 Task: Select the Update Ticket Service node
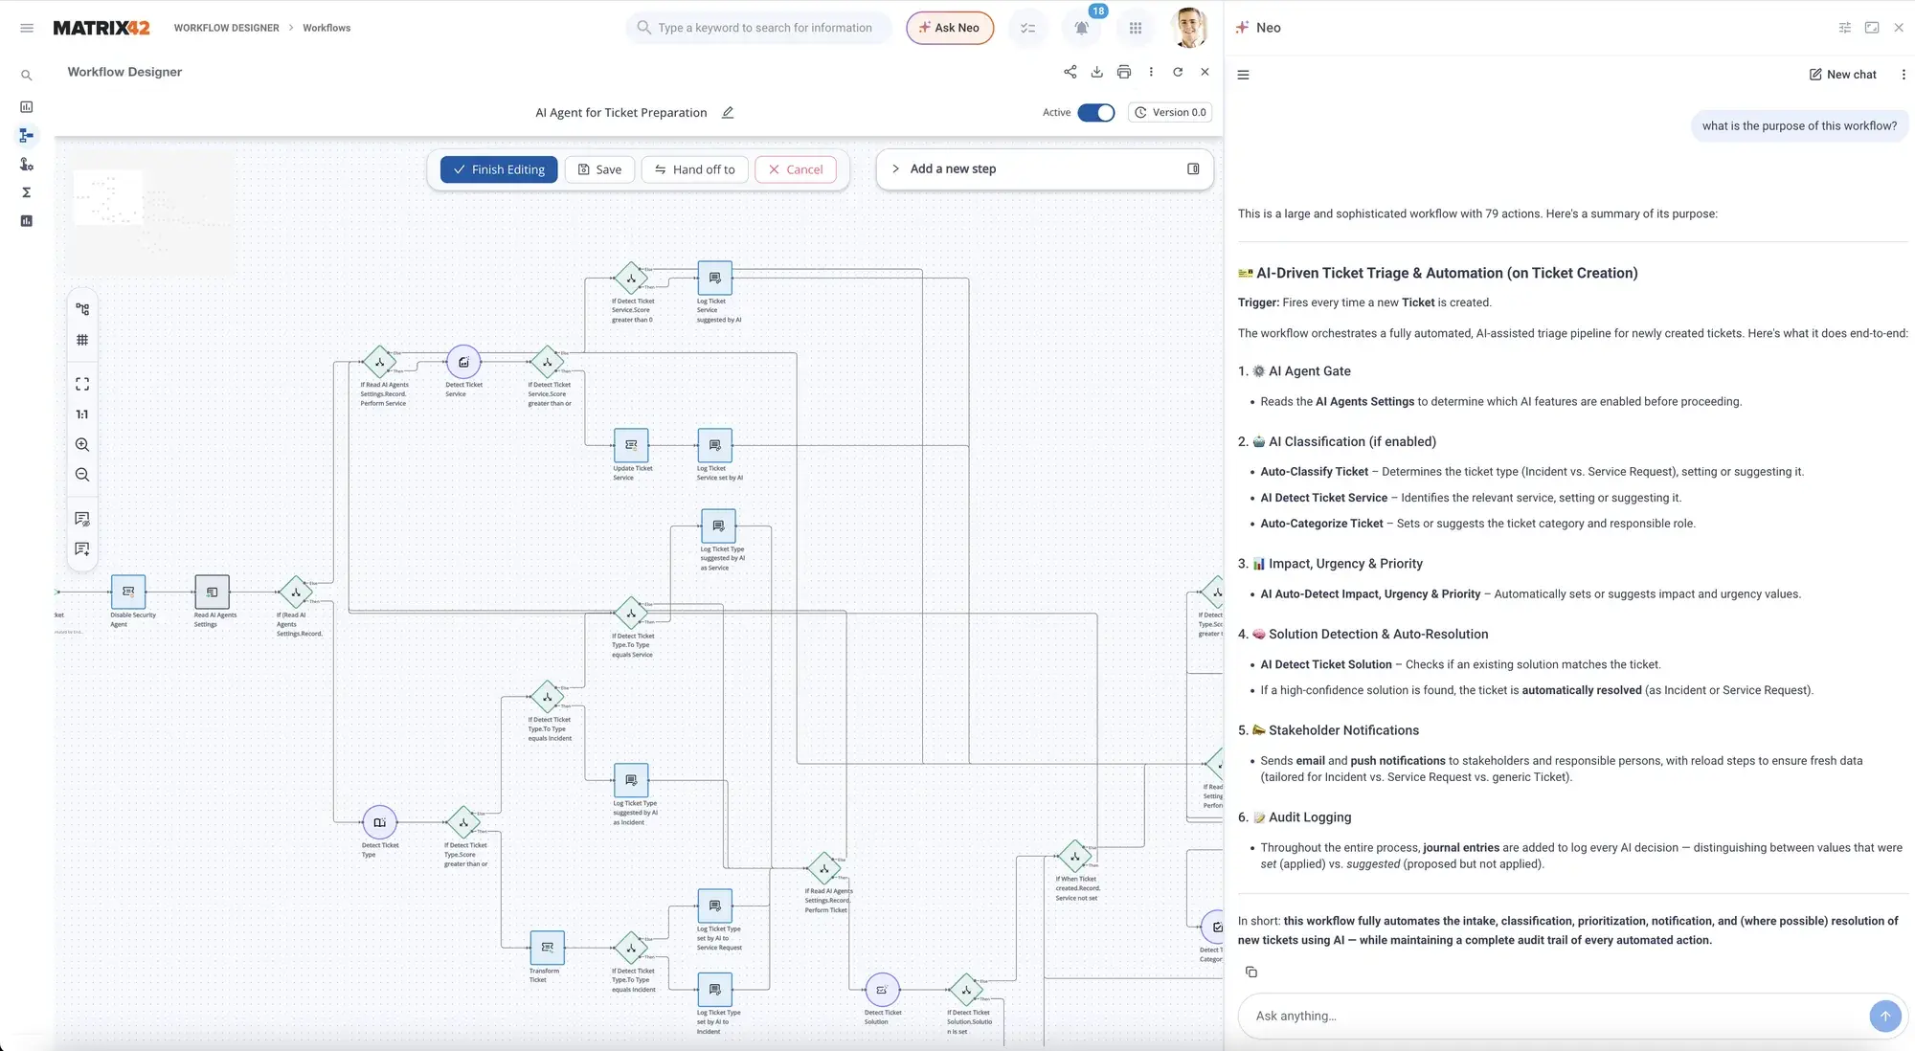tap(631, 445)
